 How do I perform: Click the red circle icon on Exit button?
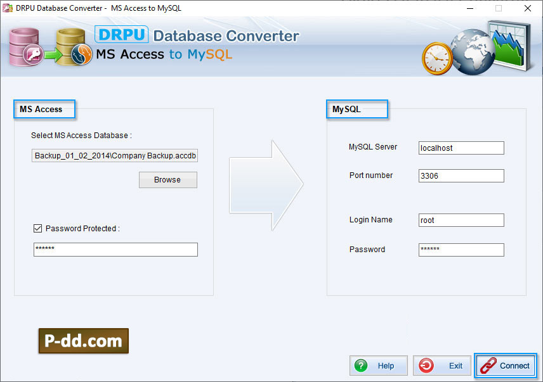(x=424, y=366)
